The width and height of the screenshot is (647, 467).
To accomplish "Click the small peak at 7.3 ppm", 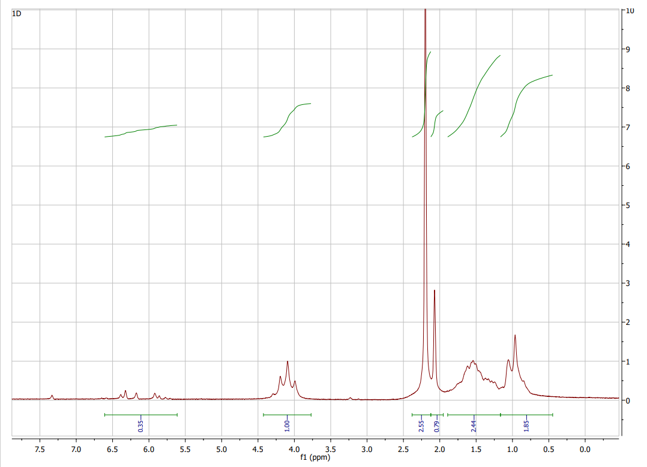I will 52,396.
